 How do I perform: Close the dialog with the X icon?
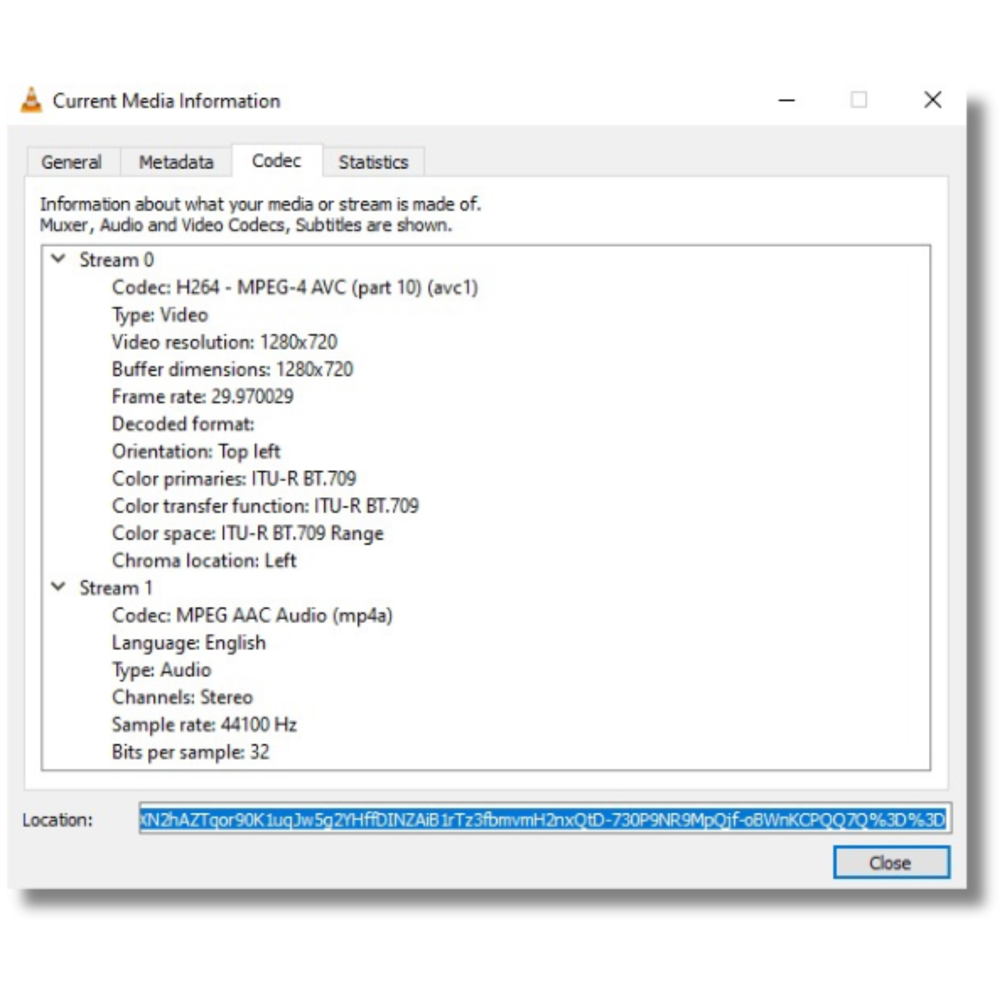(932, 99)
